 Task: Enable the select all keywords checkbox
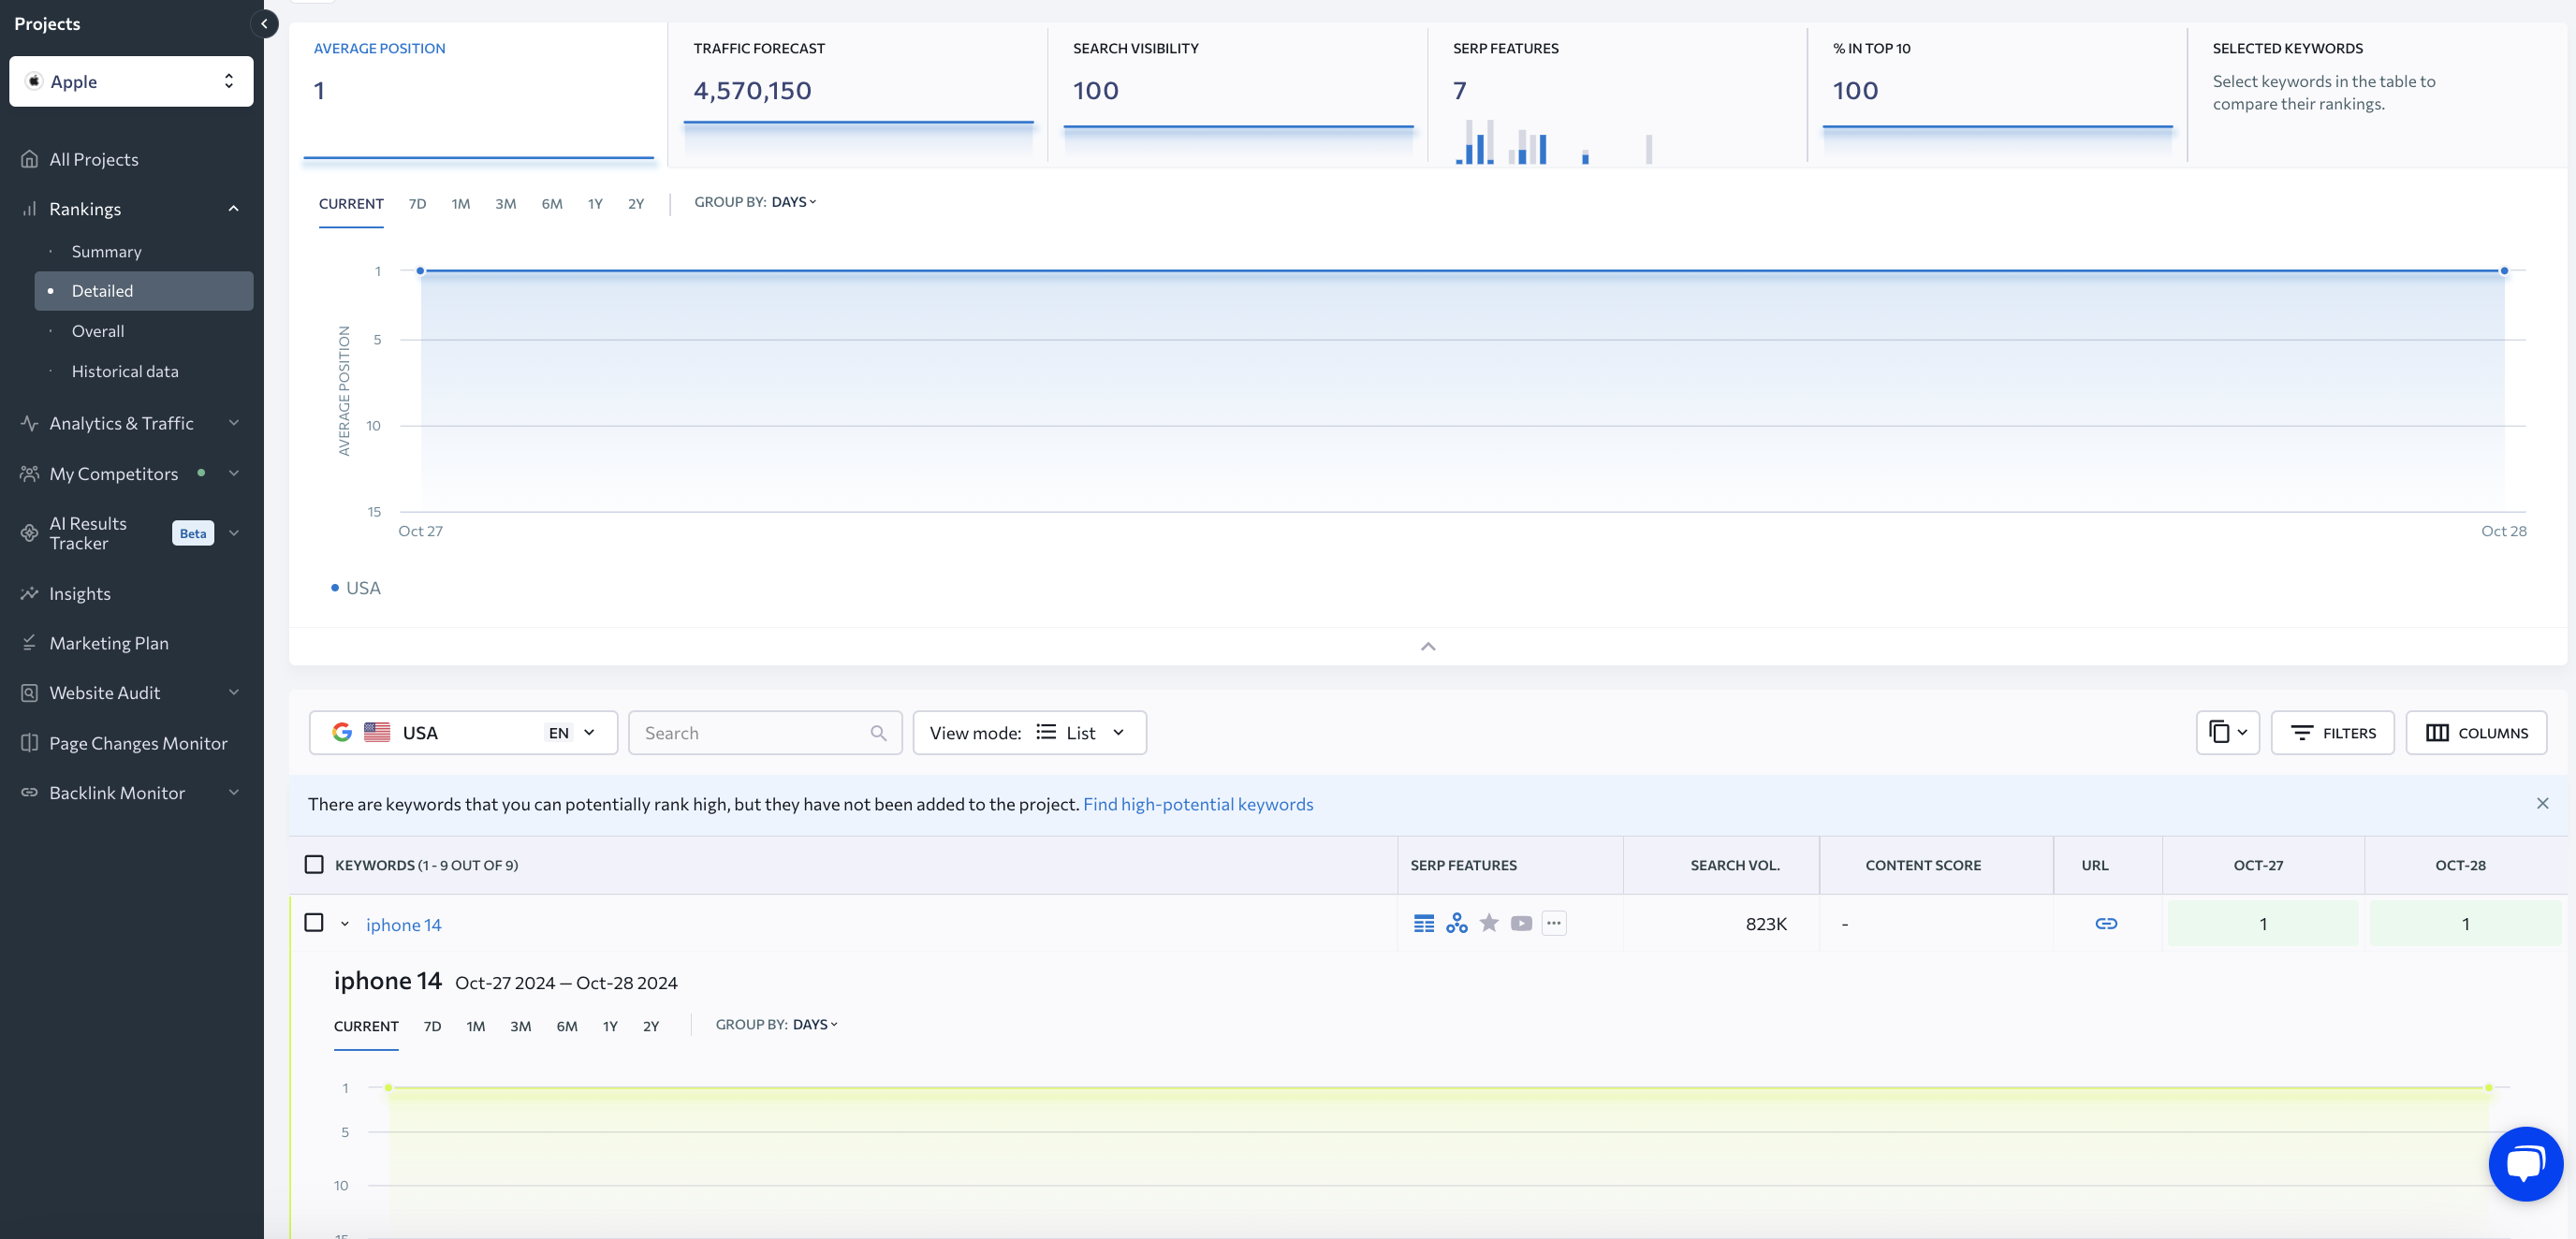314,865
